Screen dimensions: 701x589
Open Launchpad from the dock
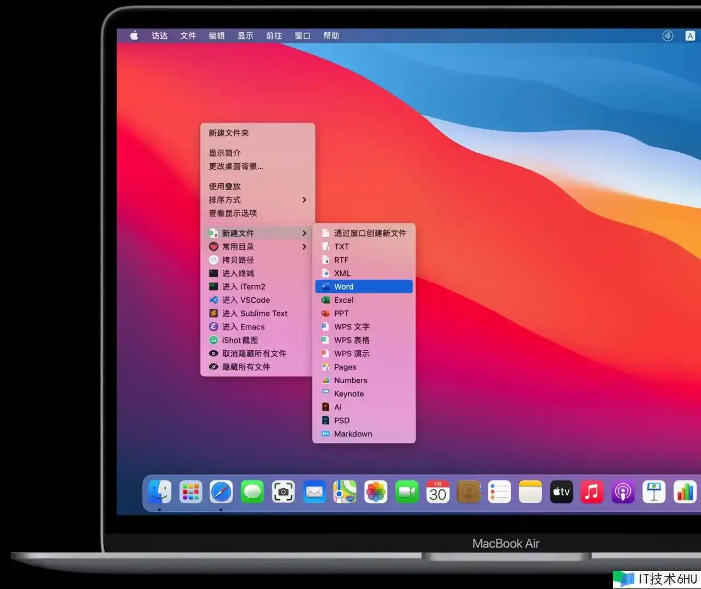click(x=191, y=492)
